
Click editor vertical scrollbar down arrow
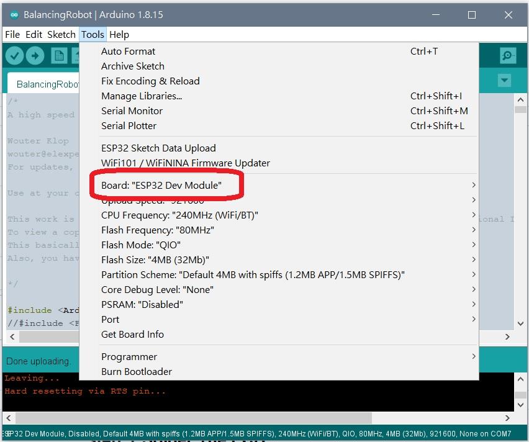pyautogui.click(x=520, y=323)
